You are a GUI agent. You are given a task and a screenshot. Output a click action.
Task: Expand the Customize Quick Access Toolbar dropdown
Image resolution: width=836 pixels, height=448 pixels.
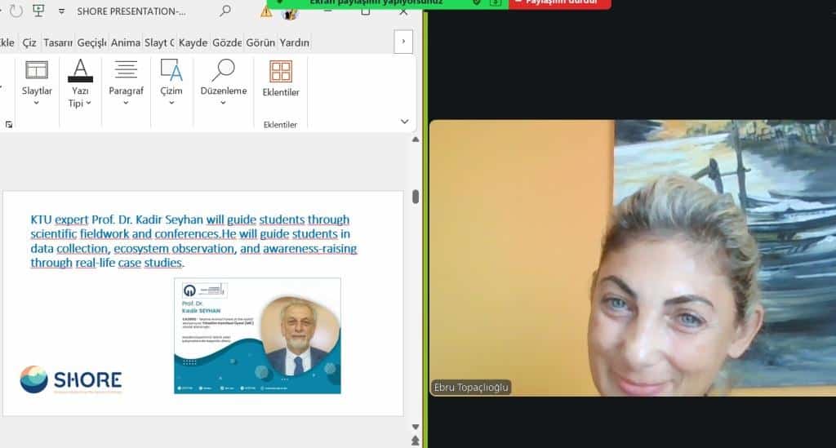(x=61, y=11)
